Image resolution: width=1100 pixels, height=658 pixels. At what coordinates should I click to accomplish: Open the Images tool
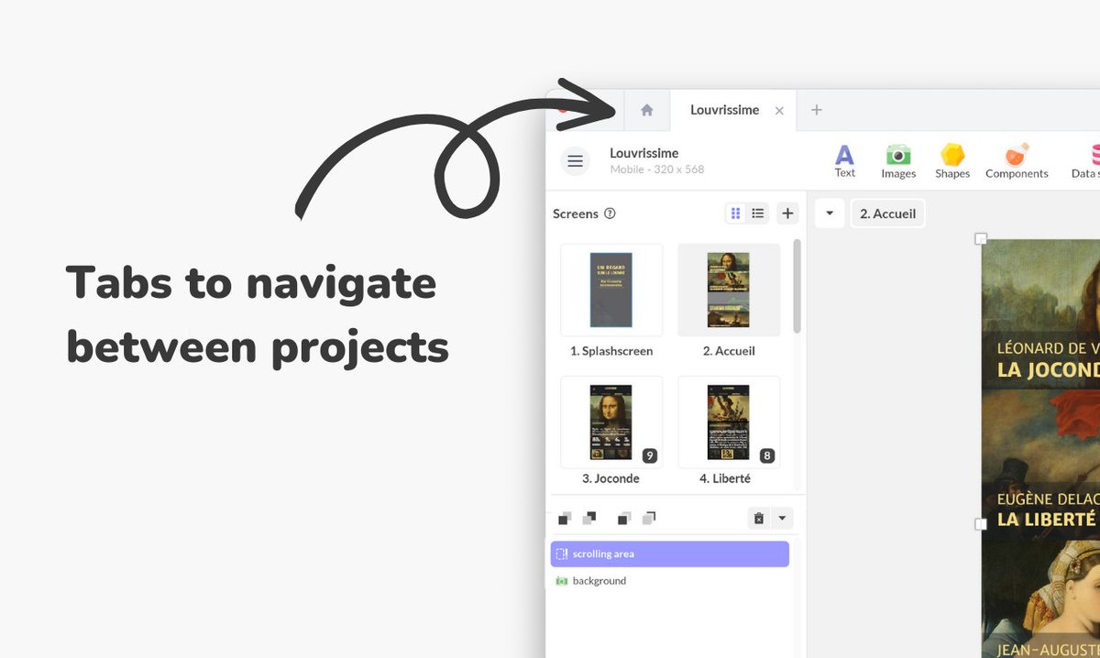point(897,160)
